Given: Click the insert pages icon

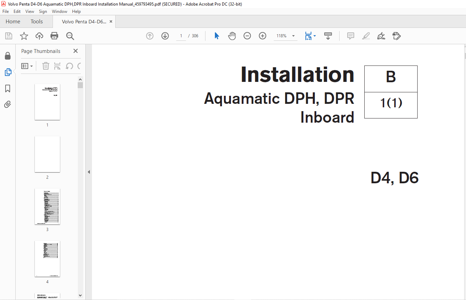Looking at the screenshot, I should click(57, 66).
